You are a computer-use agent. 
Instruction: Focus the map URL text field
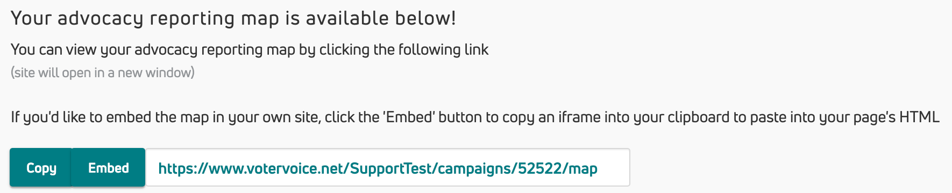(x=387, y=168)
